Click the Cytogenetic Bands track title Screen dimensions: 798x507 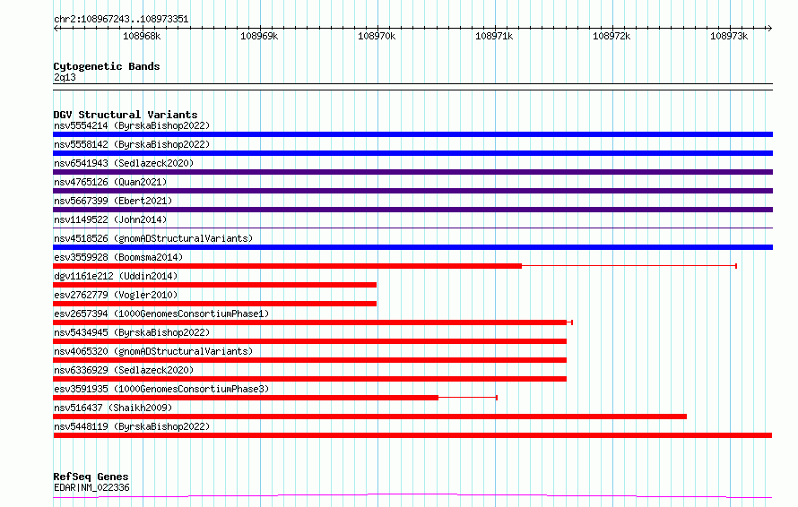(107, 66)
